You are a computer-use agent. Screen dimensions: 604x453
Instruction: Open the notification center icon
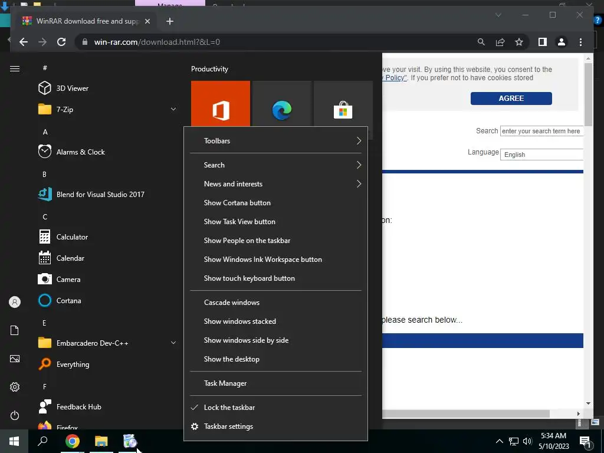[586, 441]
